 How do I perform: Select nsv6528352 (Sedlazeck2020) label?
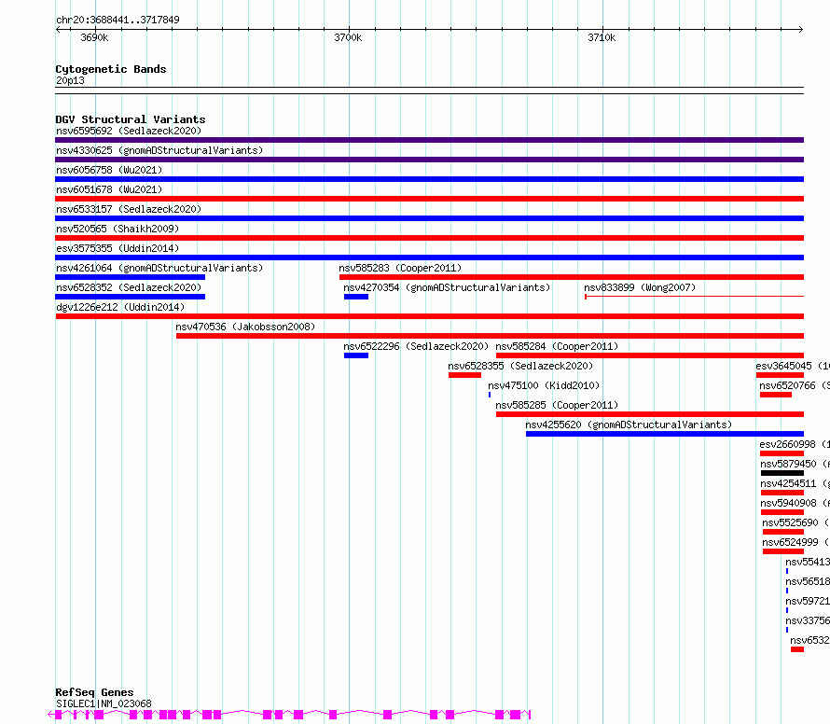point(129,287)
